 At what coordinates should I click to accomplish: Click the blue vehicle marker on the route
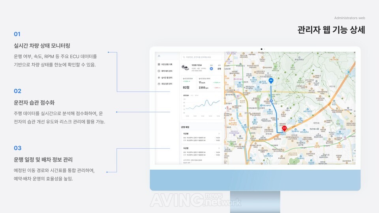click(271, 101)
